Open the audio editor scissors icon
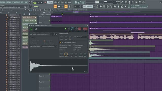This screenshot has height=91, width=162. [126, 2]
